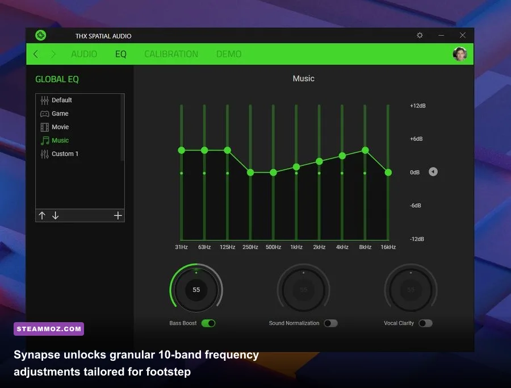Click the 500Hz band slider handle
511x388 pixels.
pyautogui.click(x=274, y=173)
